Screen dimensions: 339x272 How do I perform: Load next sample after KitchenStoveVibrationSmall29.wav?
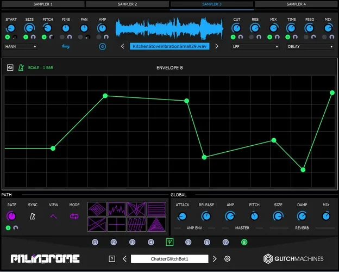click(217, 47)
